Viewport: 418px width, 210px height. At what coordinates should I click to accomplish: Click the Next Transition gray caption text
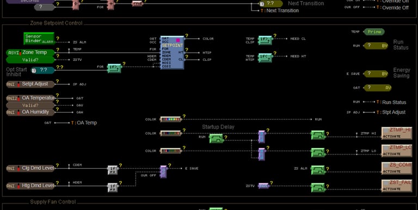(306, 3)
